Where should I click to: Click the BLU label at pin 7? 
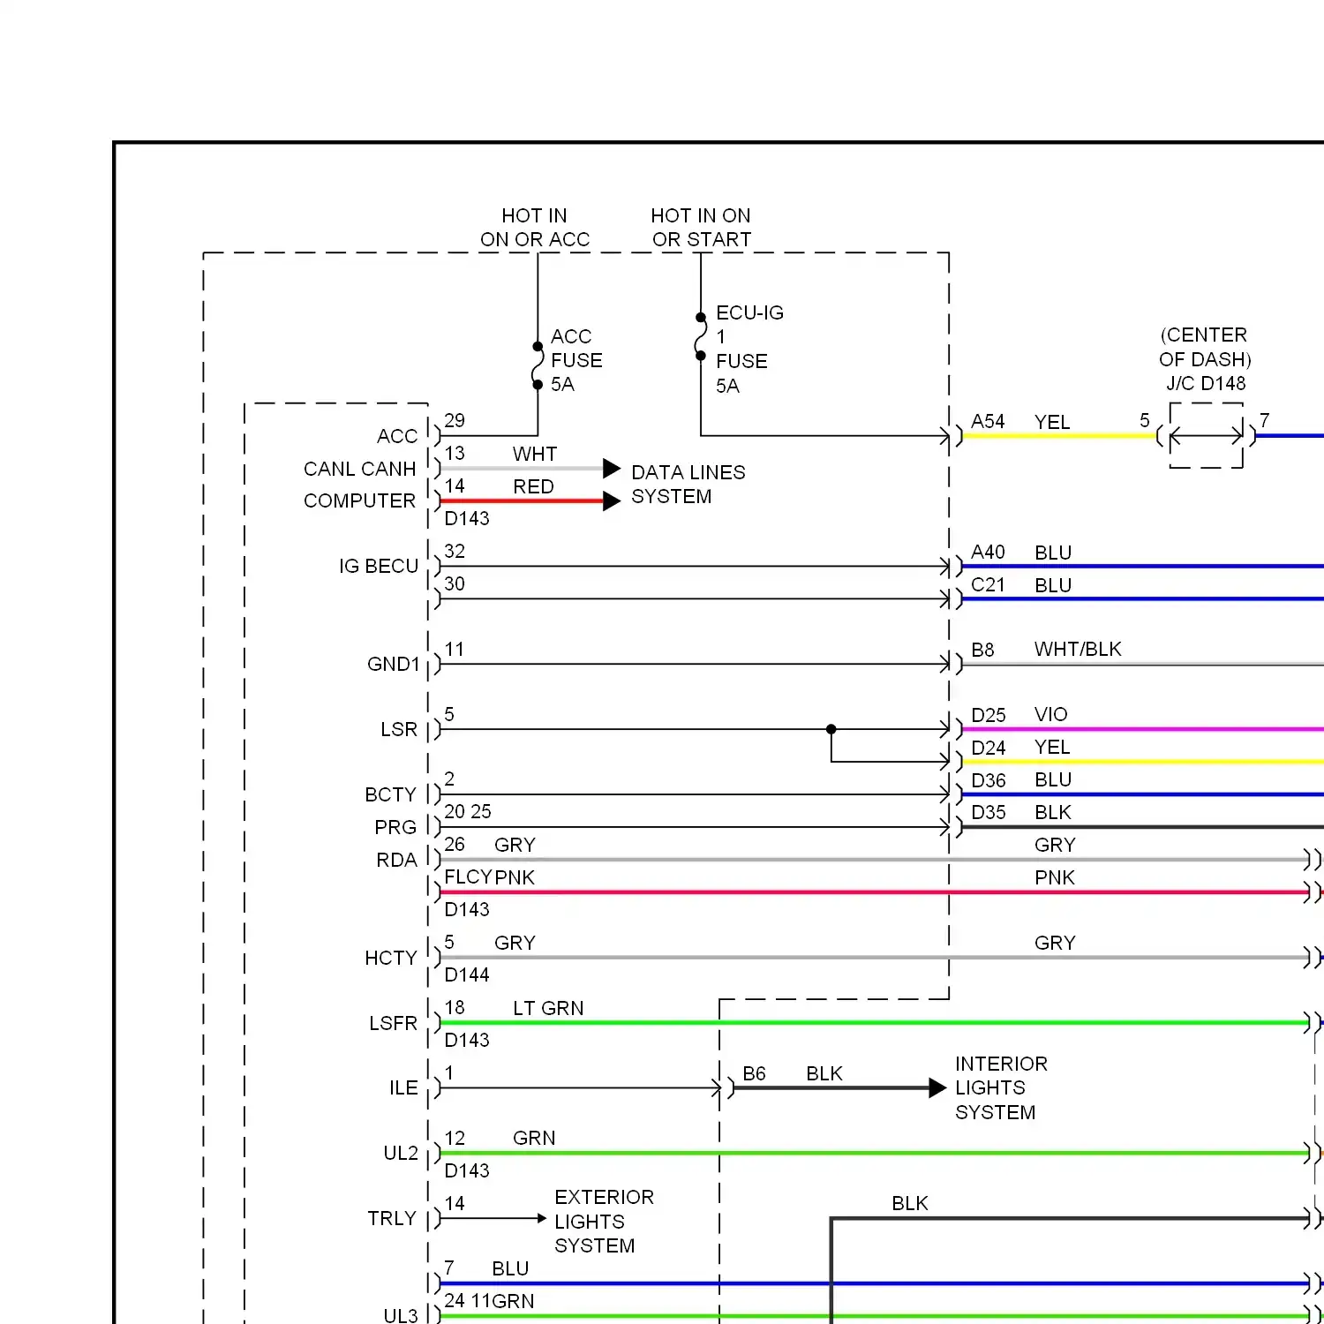(x=510, y=1269)
